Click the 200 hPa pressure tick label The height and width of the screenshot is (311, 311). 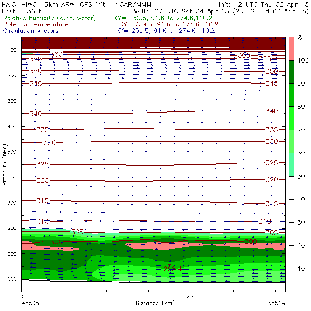(x=12, y=75)
